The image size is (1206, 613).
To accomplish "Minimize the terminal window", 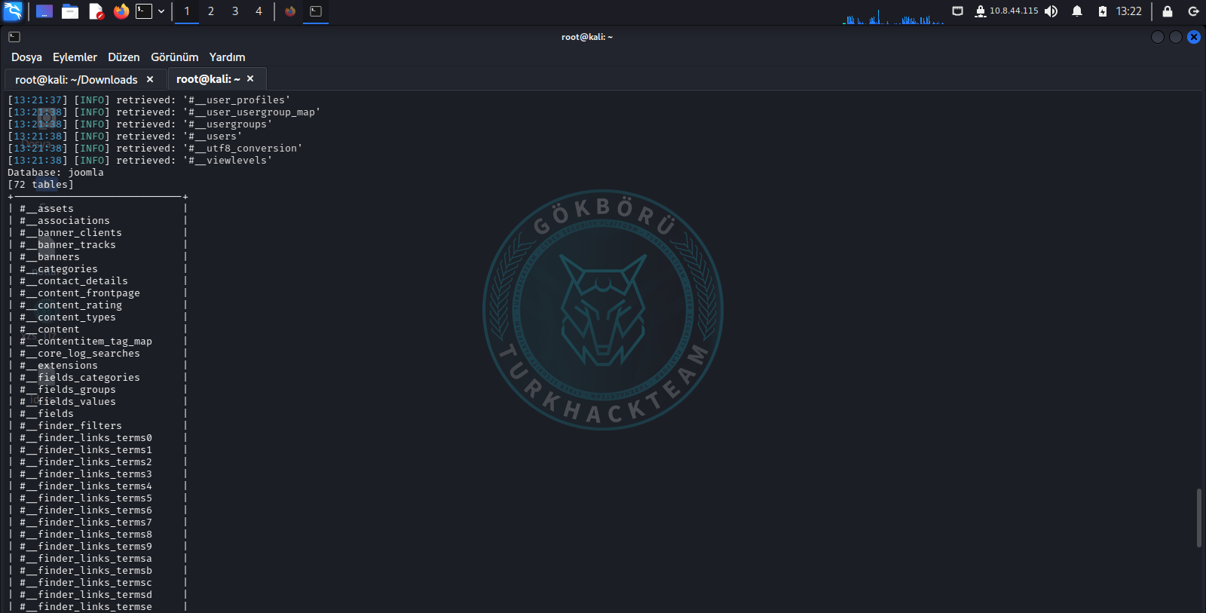I will (x=1158, y=37).
